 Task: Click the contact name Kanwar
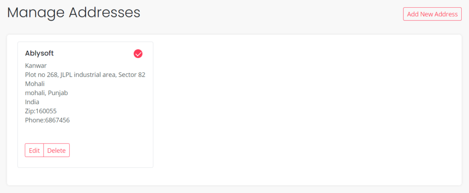[x=36, y=65]
